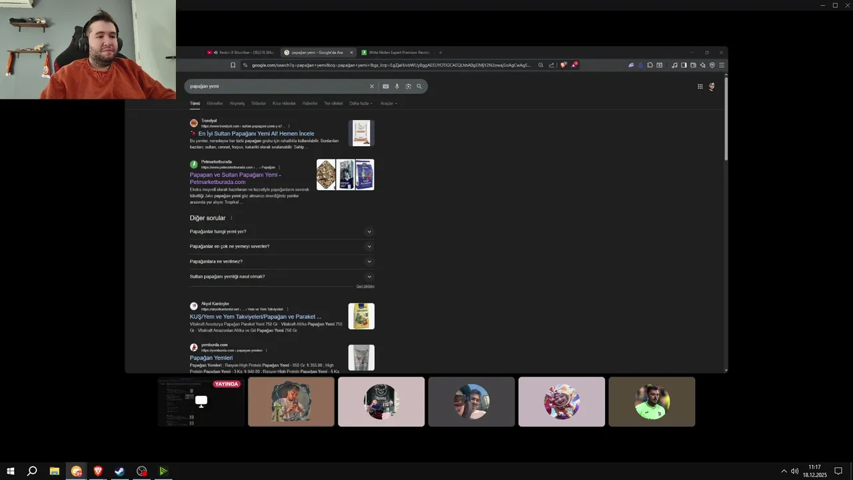The height and width of the screenshot is (480, 853).
Task: Select the participant tile with green-jersey avatar
Action: click(652, 402)
